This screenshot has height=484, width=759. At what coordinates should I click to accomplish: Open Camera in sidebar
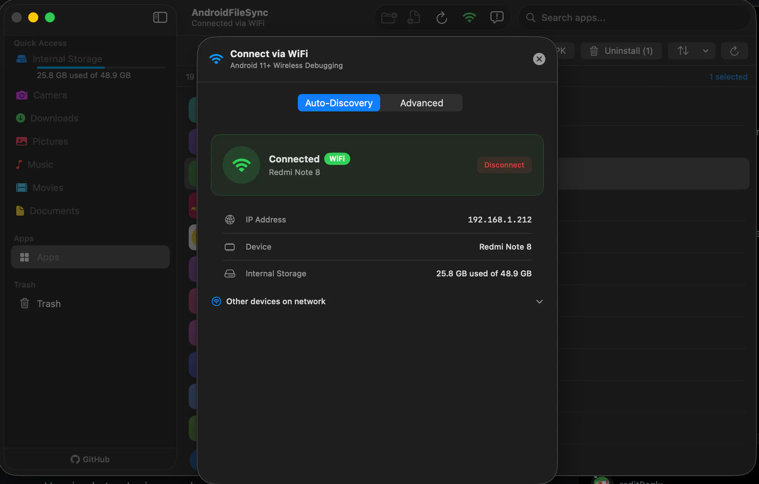click(x=50, y=95)
